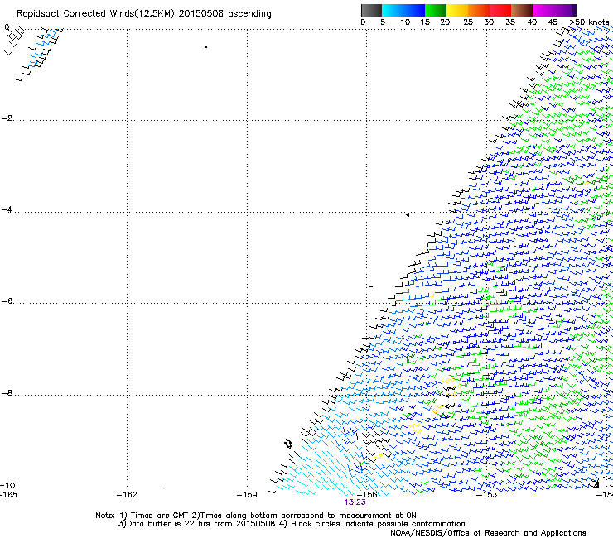
Task: Click the '-4' latitude axis label
Action: (x=7, y=209)
